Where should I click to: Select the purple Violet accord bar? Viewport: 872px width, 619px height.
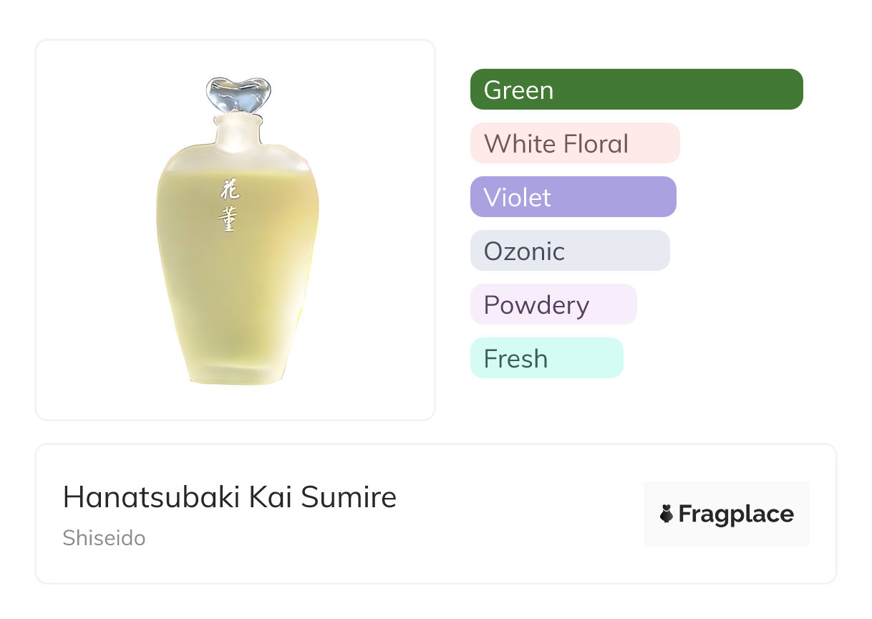573,197
